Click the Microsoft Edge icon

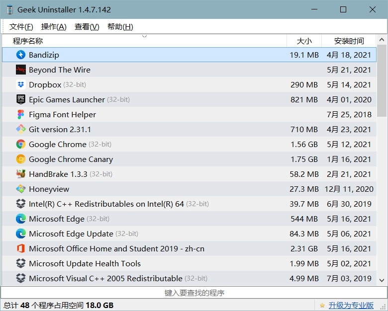(x=21, y=219)
